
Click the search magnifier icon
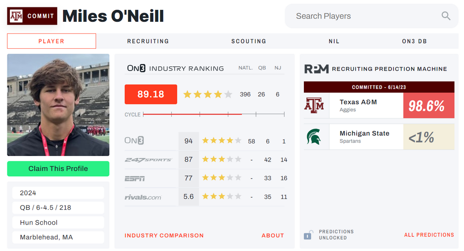coord(445,16)
